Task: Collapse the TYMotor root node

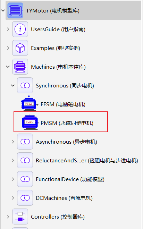Action: [x=3, y=10]
